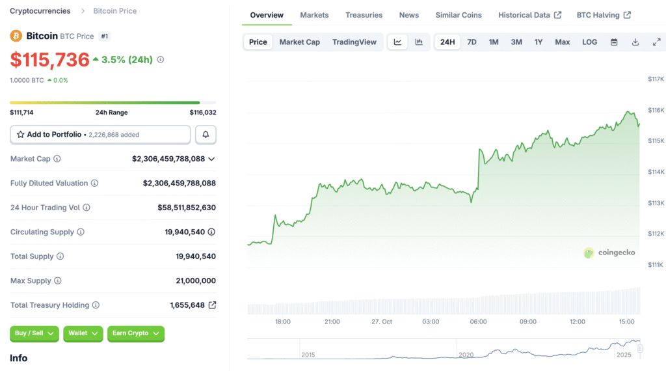Open the calendar date range picker

614,42
